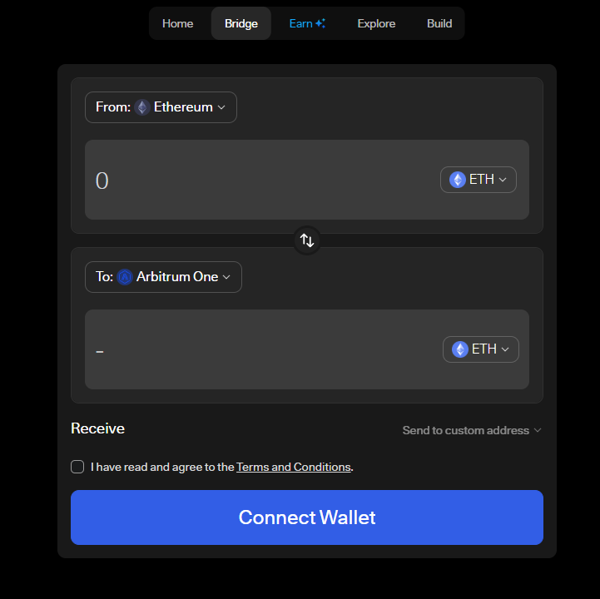Image resolution: width=600 pixels, height=599 pixels.
Task: Go to the Home tab
Action: click(177, 23)
